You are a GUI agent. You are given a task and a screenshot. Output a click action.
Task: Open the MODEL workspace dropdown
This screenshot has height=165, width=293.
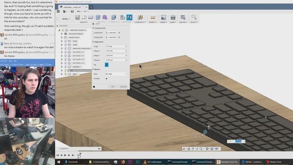[66, 19]
